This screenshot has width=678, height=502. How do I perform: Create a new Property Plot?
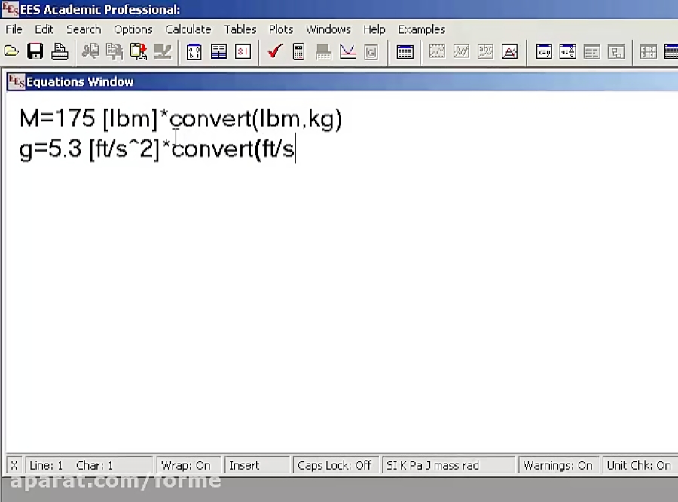pyautogui.click(x=509, y=51)
